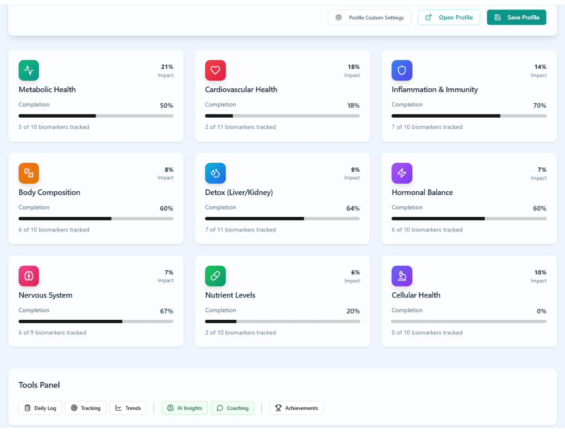Click the target icon in Tracking
Viewport: 565px width, 437px height.
coord(74,408)
